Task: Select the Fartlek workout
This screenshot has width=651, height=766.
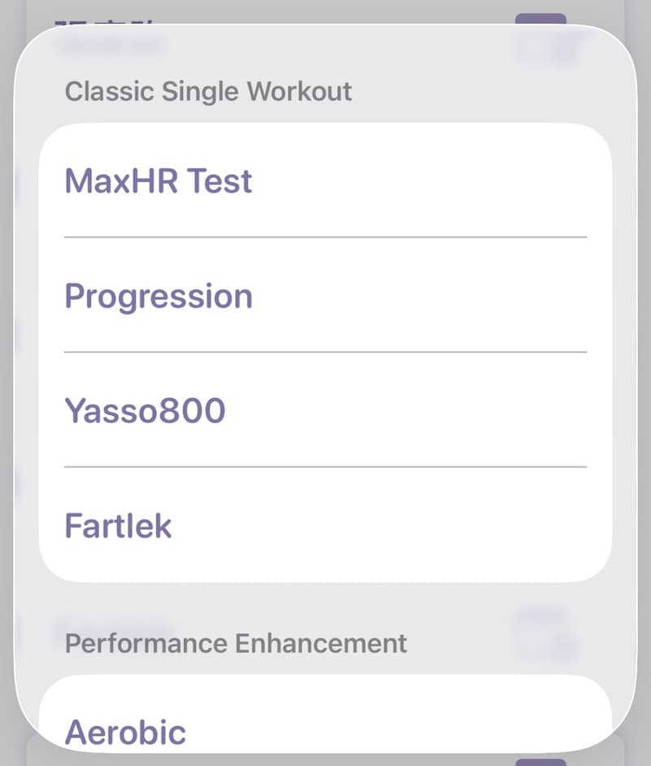Action: (118, 526)
